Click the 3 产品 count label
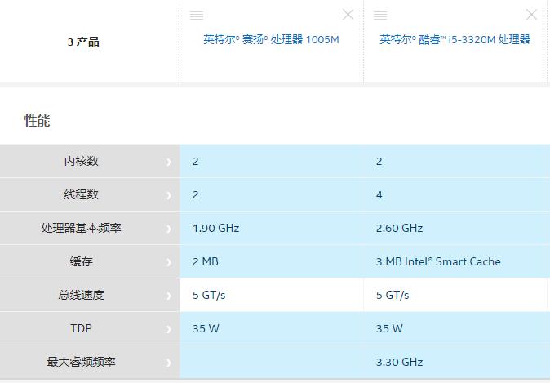This screenshot has width=550, height=383. point(83,42)
